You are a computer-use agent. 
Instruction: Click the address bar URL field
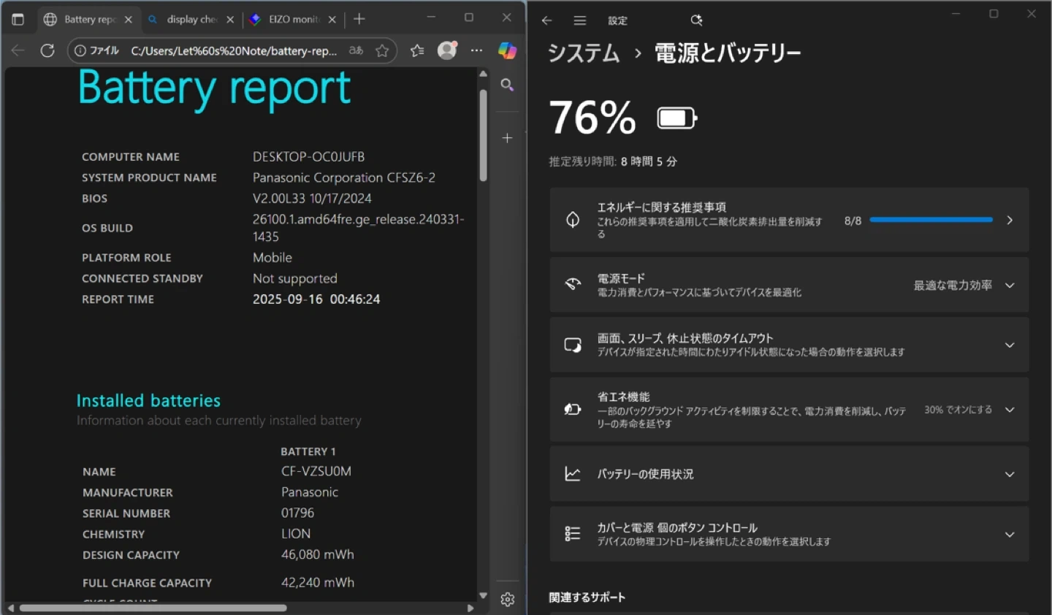pyautogui.click(x=234, y=50)
